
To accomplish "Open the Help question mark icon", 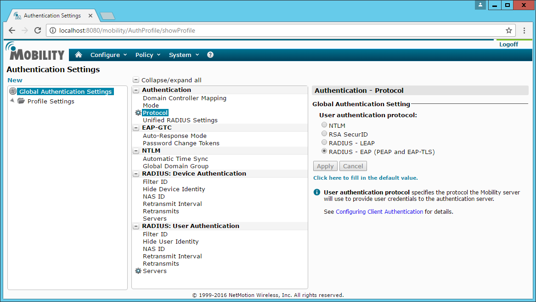I will click(x=210, y=55).
